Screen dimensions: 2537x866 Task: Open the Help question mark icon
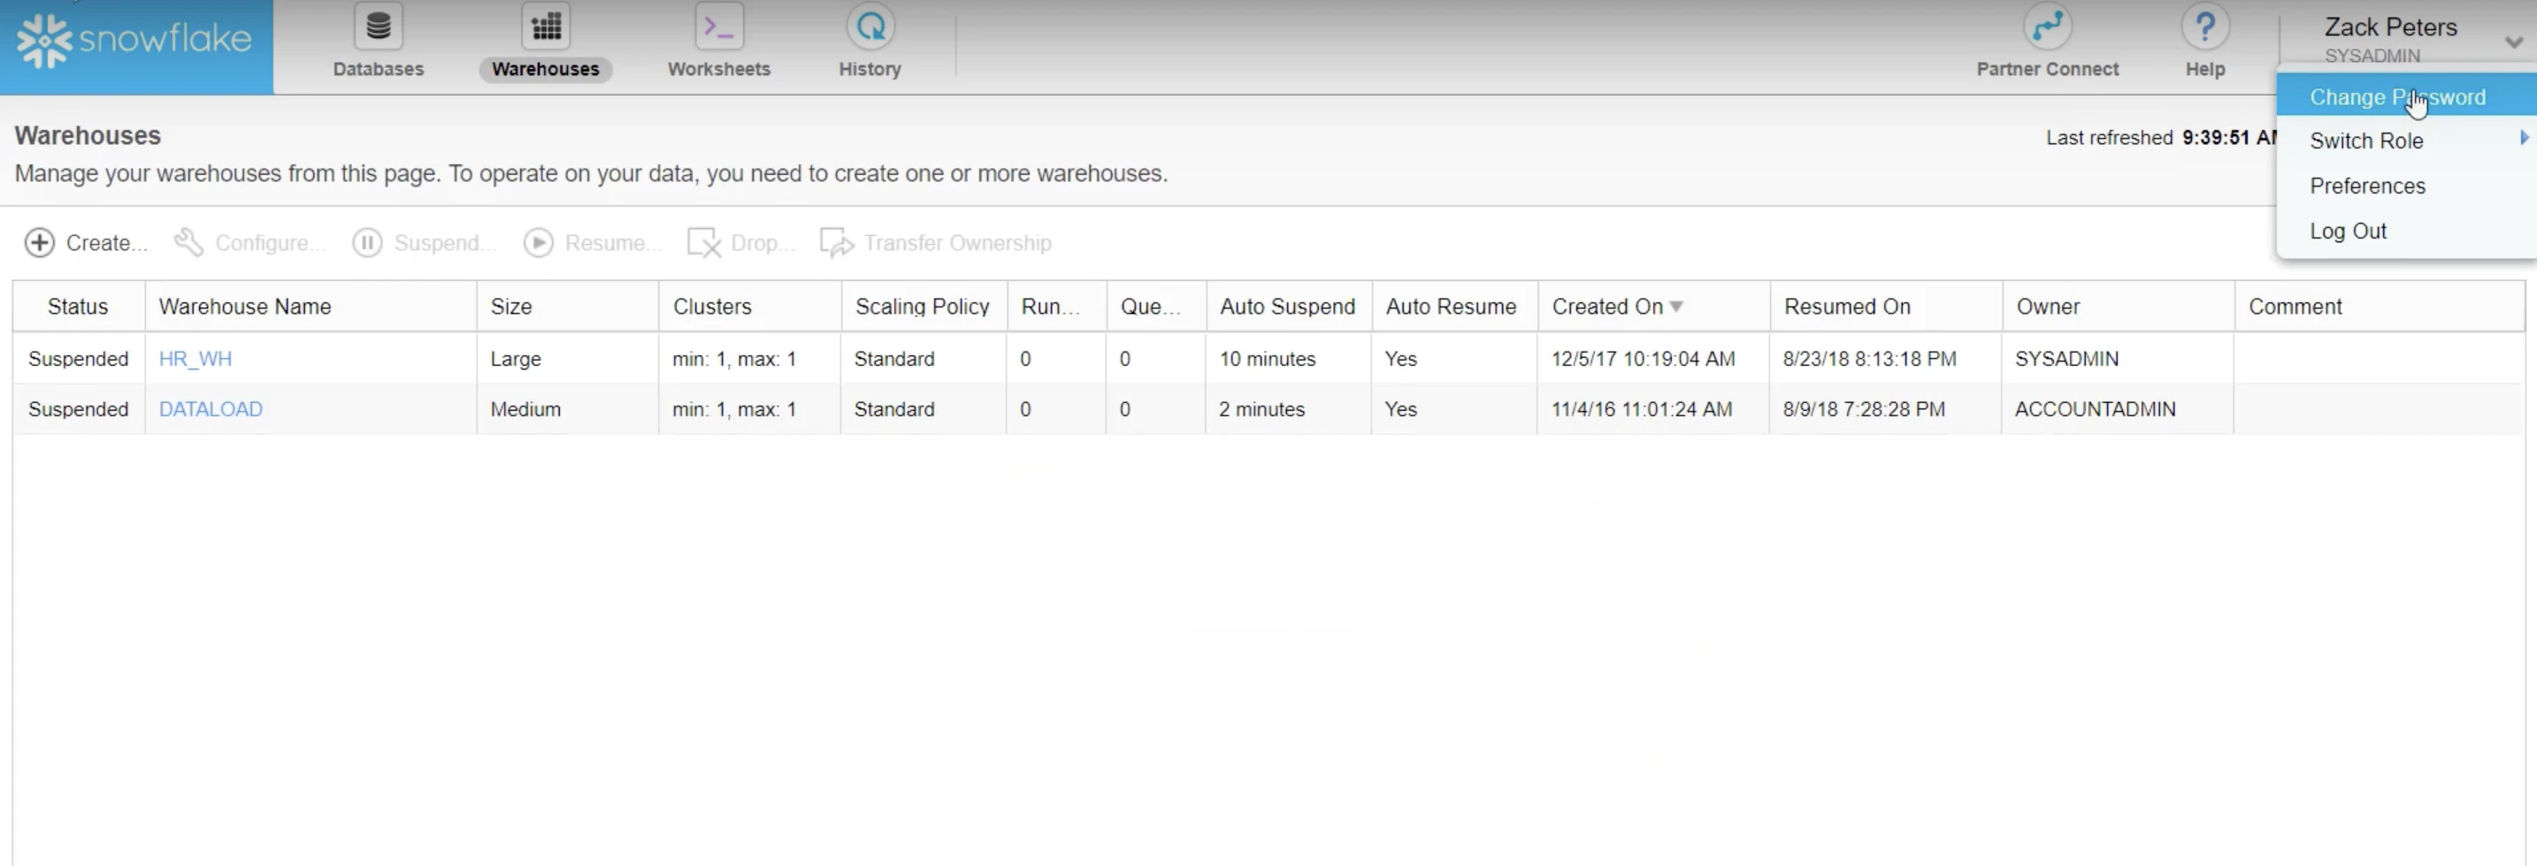[2205, 27]
